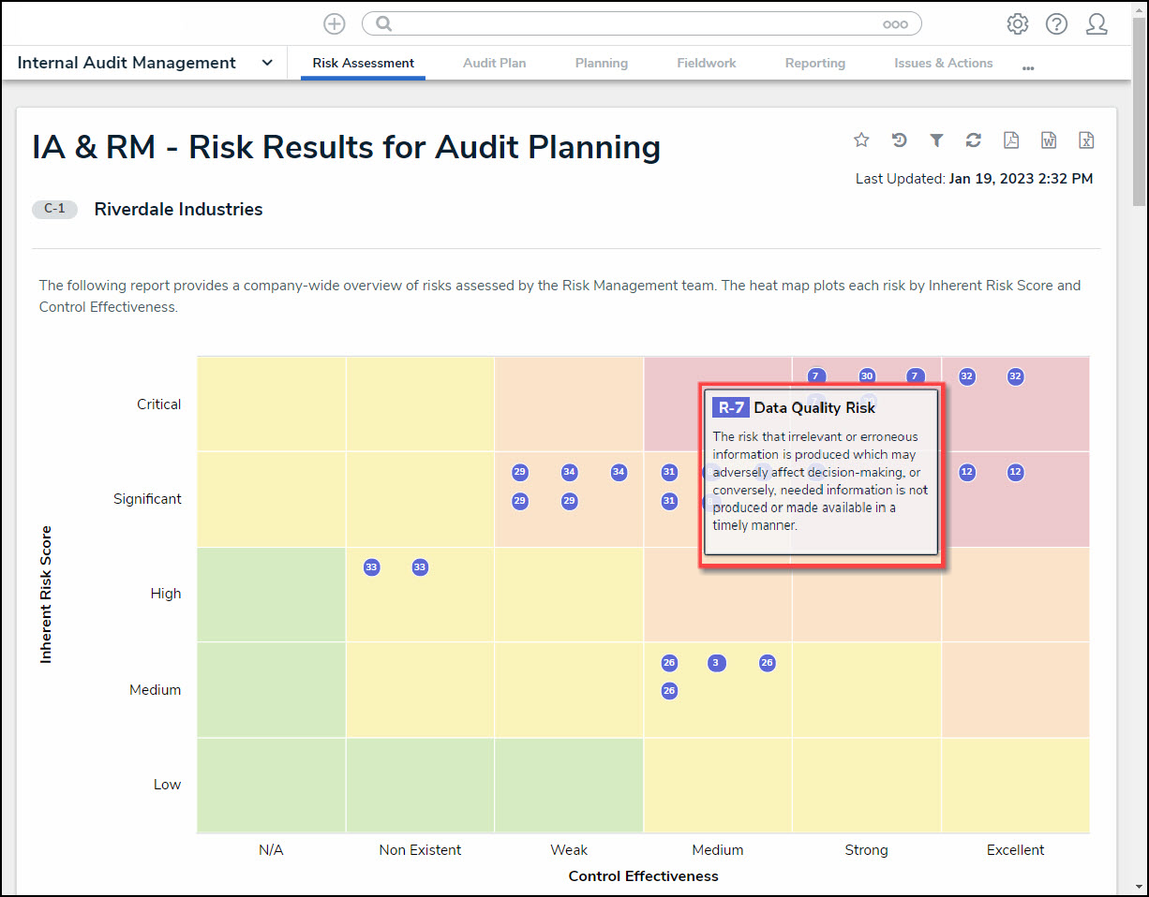
Task: Click the filter funnel icon
Action: (936, 140)
